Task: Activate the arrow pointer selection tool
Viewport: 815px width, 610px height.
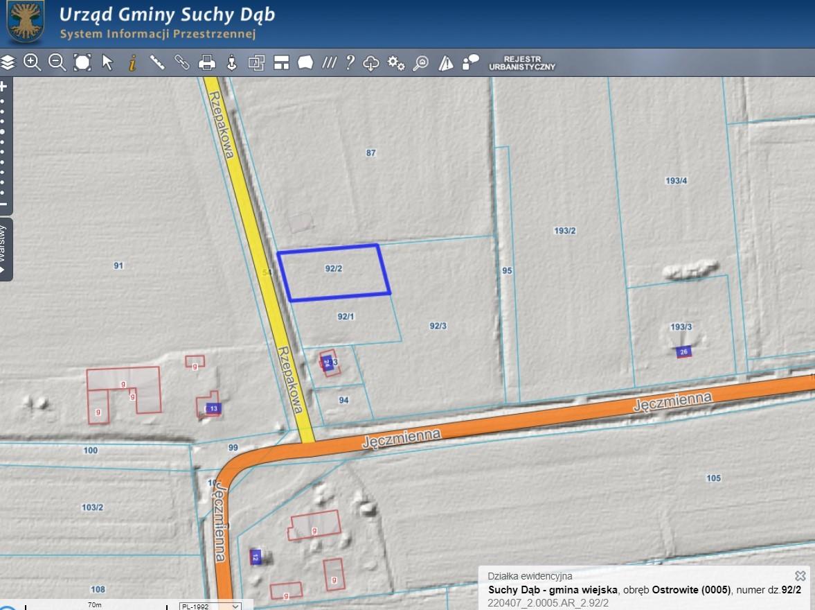Action: 107,63
